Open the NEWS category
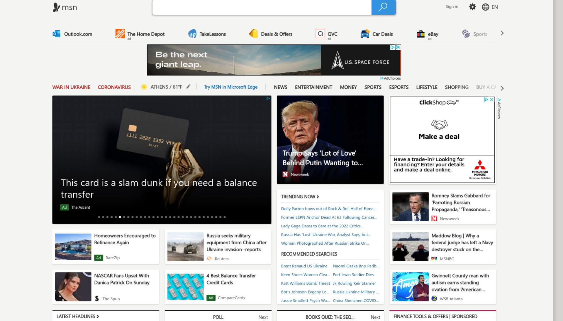 pos(281,87)
